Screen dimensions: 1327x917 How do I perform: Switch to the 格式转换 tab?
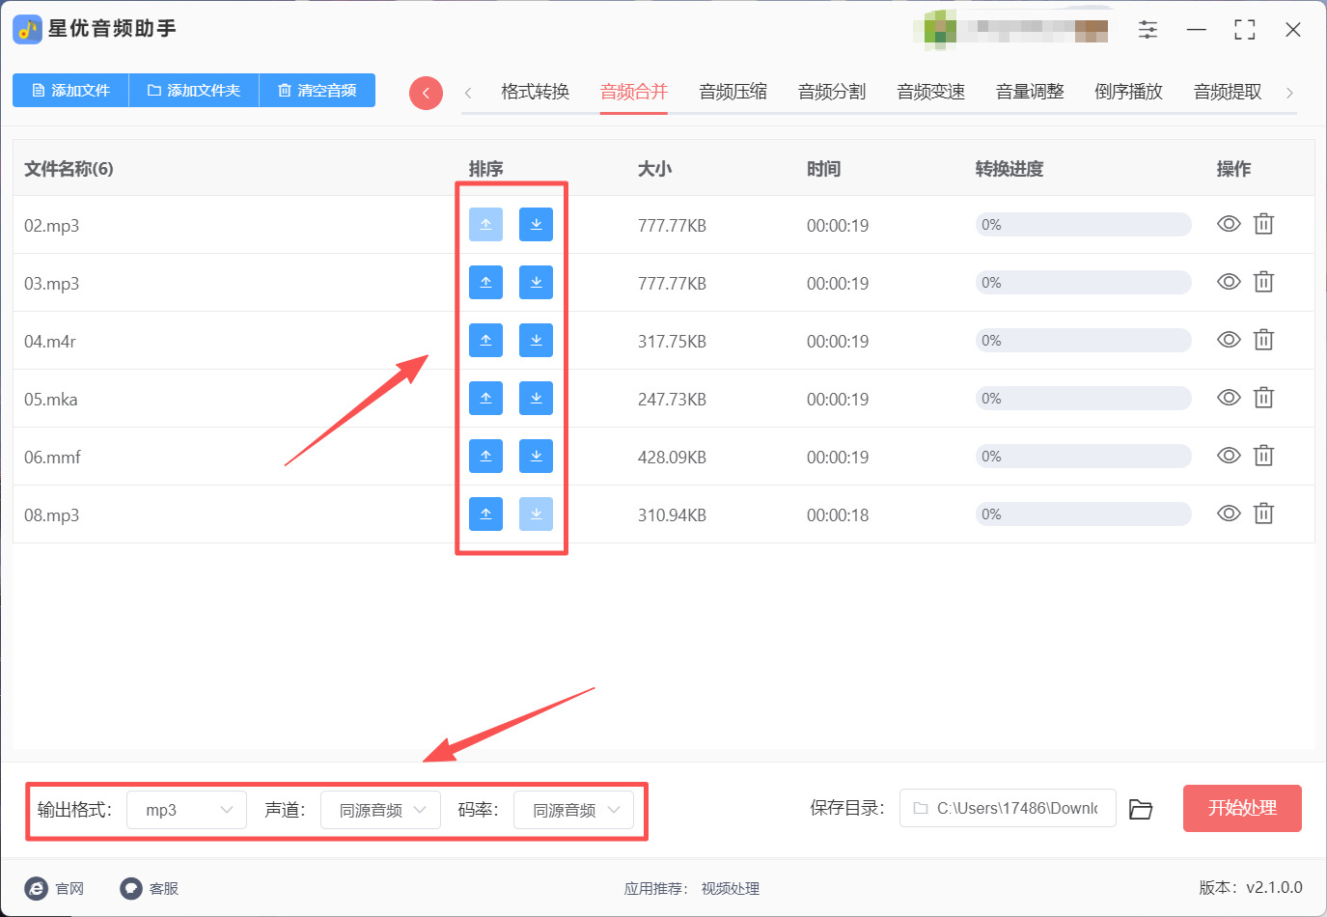tap(535, 92)
